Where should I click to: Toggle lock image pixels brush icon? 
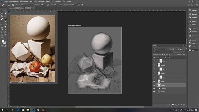162,55
